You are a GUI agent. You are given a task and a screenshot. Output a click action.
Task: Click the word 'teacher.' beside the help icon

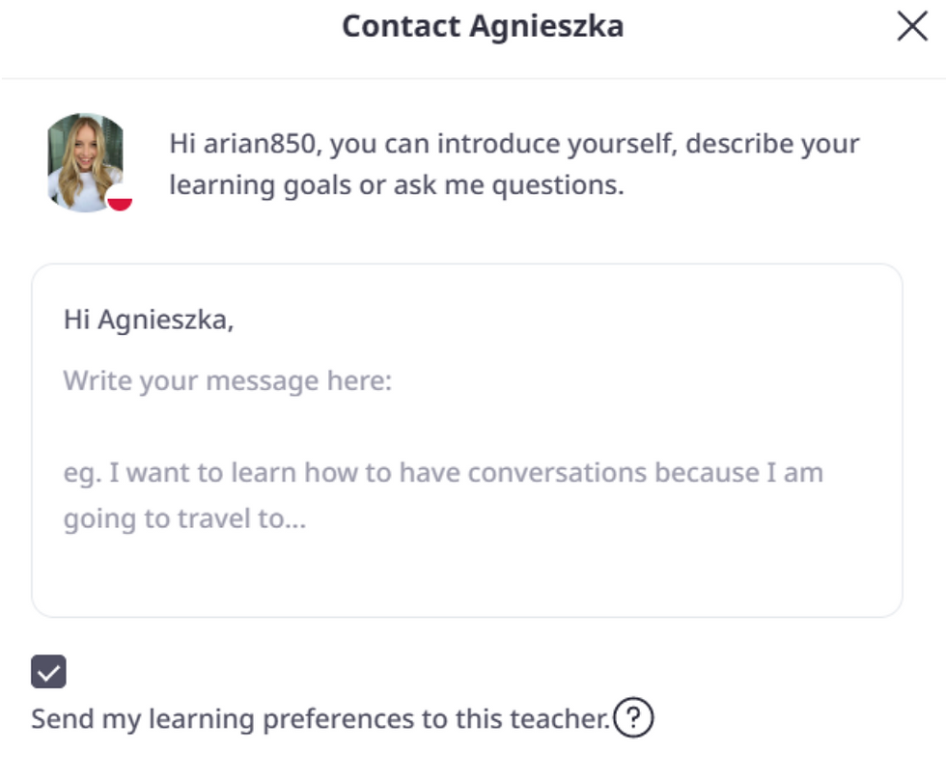tap(560, 718)
